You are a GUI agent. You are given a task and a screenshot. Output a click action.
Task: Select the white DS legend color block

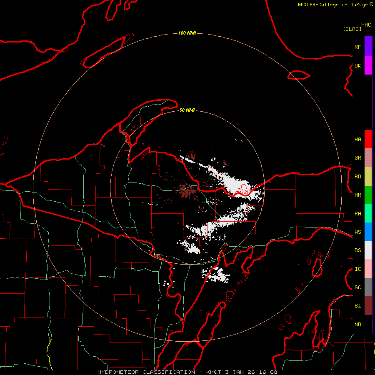tap(368, 250)
